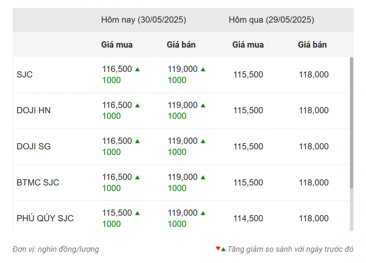Click the PHÚ QUÝ SJC row label

pyautogui.click(x=45, y=219)
